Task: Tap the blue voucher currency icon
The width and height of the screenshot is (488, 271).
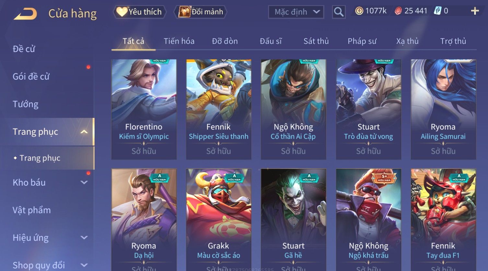Action: (x=437, y=11)
